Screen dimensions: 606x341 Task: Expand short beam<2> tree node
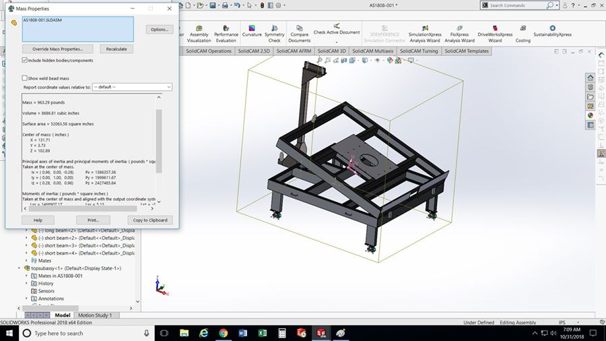pyautogui.click(x=27, y=238)
